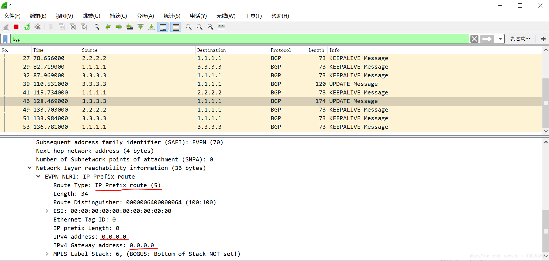Select Route Distinguisher 100:100 line
This screenshot has width=549, height=261.
[x=135, y=202]
